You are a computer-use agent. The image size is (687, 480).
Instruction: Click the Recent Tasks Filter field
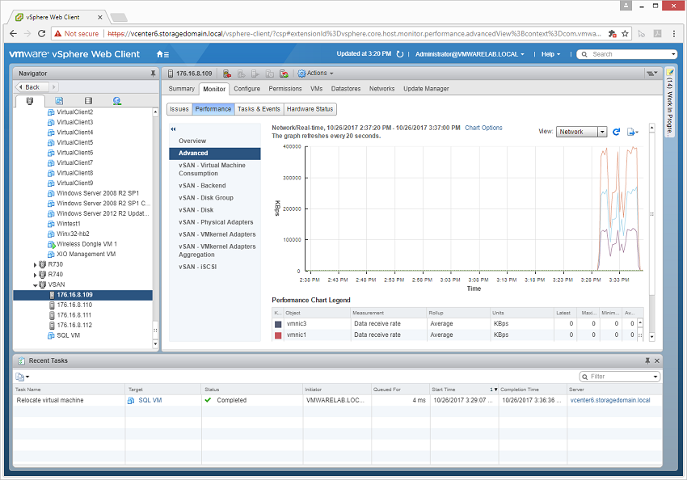click(x=621, y=377)
